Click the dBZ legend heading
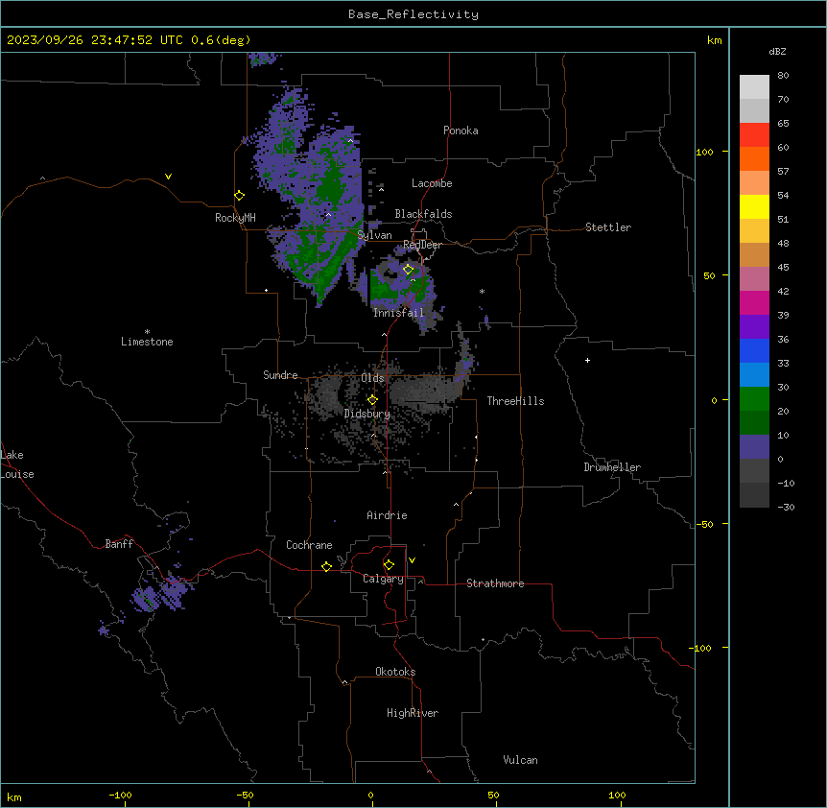 pyautogui.click(x=777, y=51)
